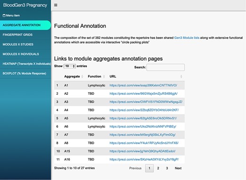Open the A15 prezi link
246x180 pixels.
coord(142,151)
